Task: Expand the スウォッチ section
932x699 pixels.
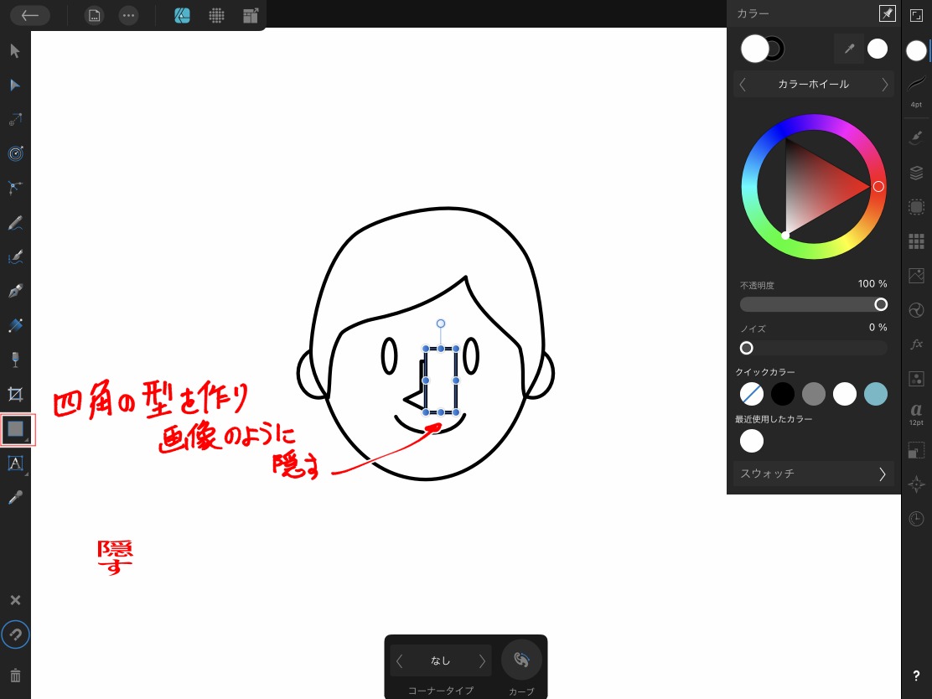Action: click(882, 474)
